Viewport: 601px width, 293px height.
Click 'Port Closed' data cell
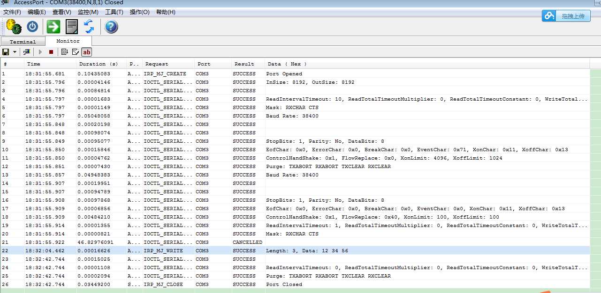click(x=284, y=285)
